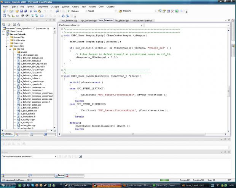The width and height of the screenshot is (236, 188).
Task: Click the green Start Debugging arrow
Action: click(x=69, y=11)
